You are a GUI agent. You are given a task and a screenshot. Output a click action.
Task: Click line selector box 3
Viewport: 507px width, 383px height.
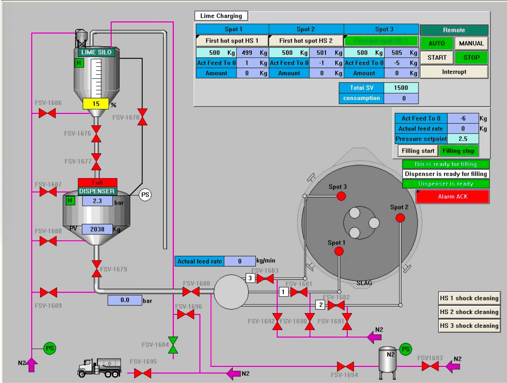click(250, 278)
